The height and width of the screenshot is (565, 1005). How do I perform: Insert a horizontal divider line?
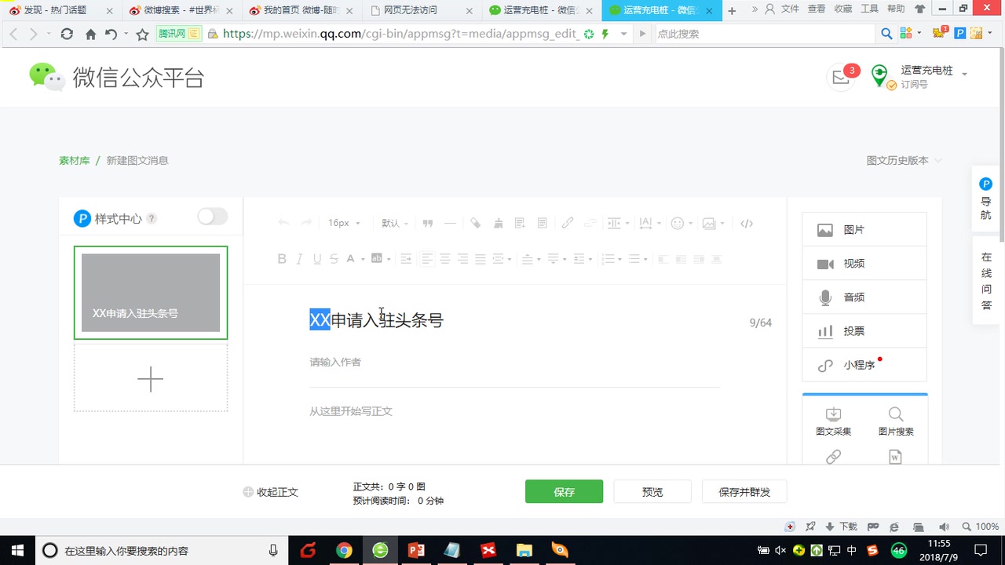tap(450, 223)
